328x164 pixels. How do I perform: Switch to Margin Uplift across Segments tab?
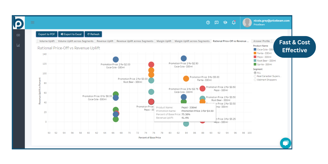coord(192,41)
